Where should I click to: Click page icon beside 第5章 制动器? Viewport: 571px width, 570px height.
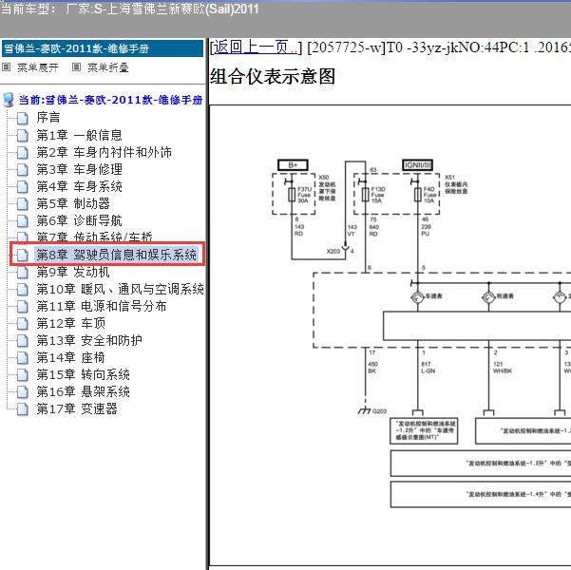point(23,204)
